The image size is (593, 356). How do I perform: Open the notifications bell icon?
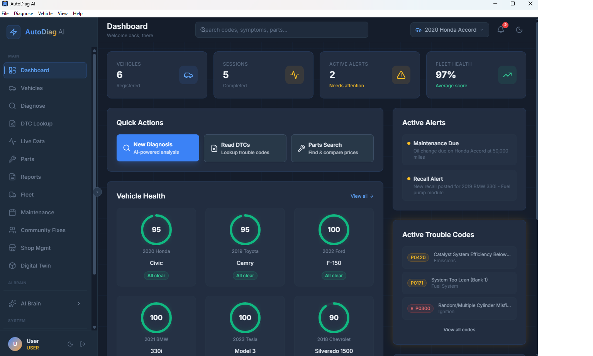coord(501,29)
